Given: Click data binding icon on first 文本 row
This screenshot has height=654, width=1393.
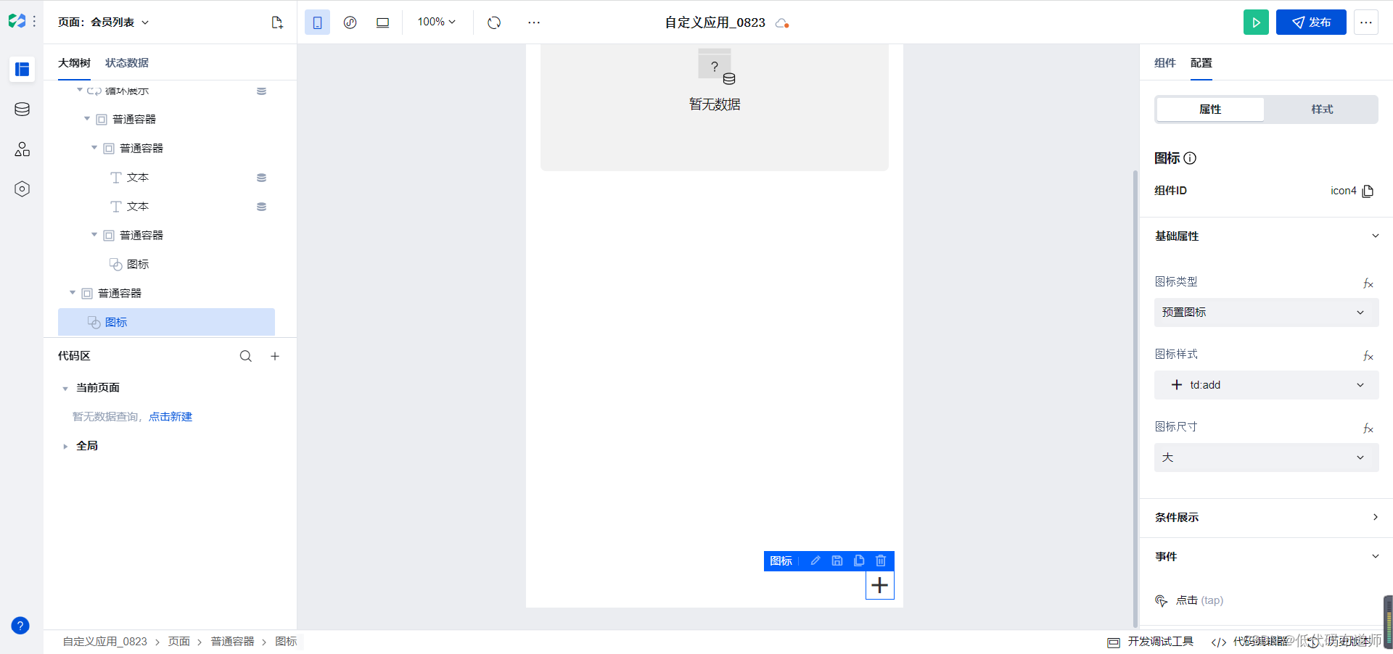Looking at the screenshot, I should 261,178.
